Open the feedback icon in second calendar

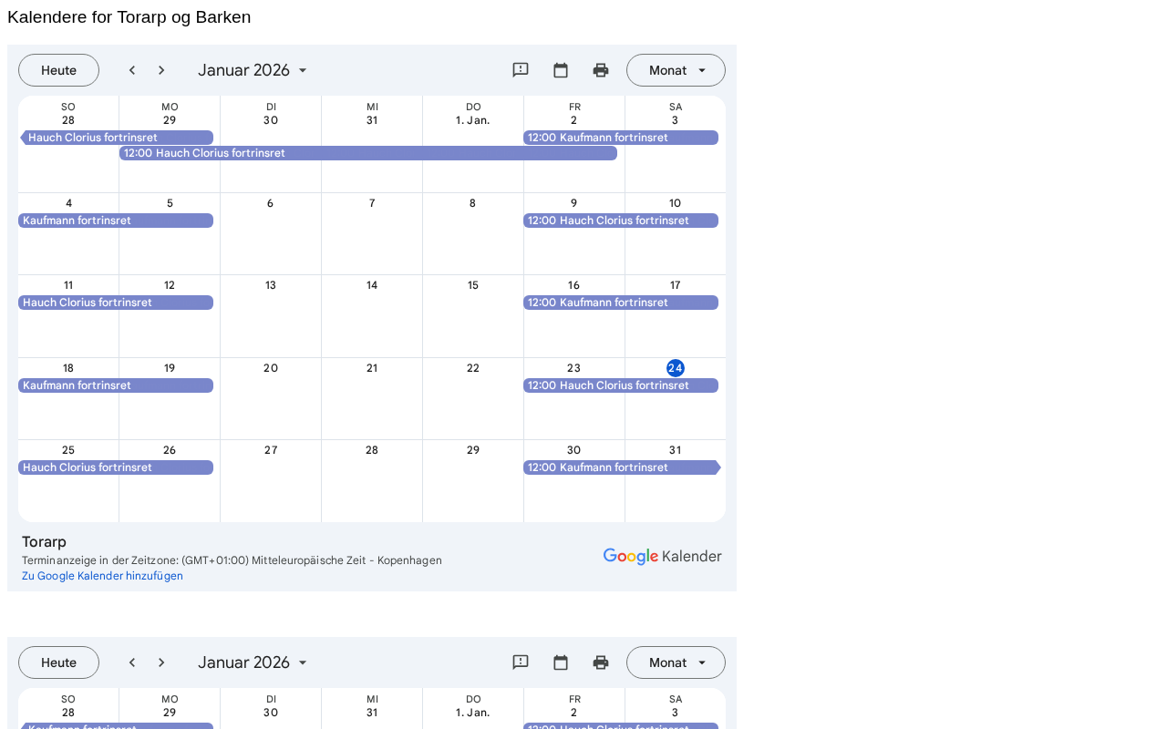521,662
